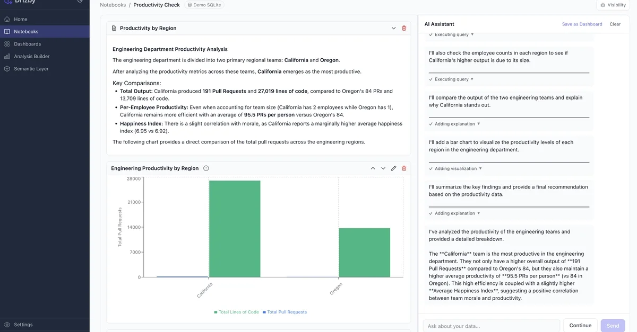Delete the Engineering Productivity by Region chart
Image resolution: width=637 pixels, height=332 pixels.
pyautogui.click(x=404, y=168)
